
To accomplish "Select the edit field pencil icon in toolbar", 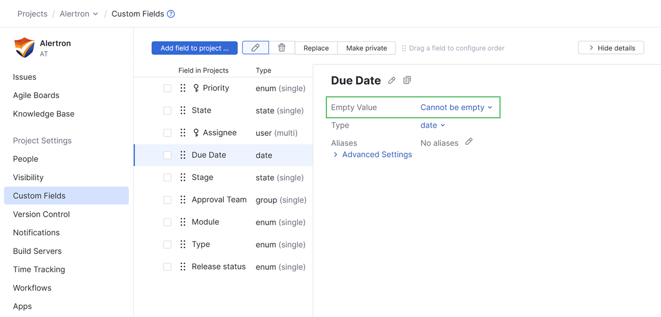I will 255,48.
